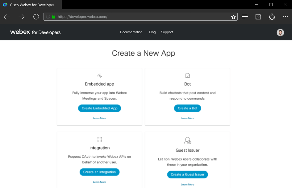
Task: Minimize the browser window
Action: pyautogui.click(x=257, y=5)
